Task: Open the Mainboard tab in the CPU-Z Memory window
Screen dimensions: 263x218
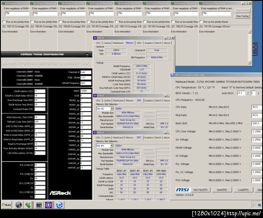Action: coord(118,43)
